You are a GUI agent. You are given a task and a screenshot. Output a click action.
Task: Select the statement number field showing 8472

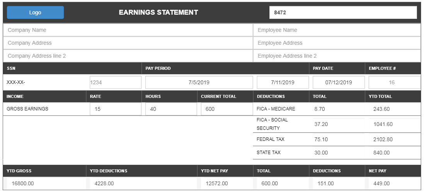[343, 12]
